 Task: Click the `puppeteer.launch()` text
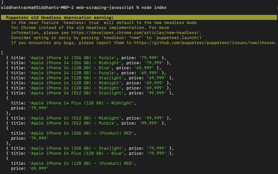click(179, 38)
